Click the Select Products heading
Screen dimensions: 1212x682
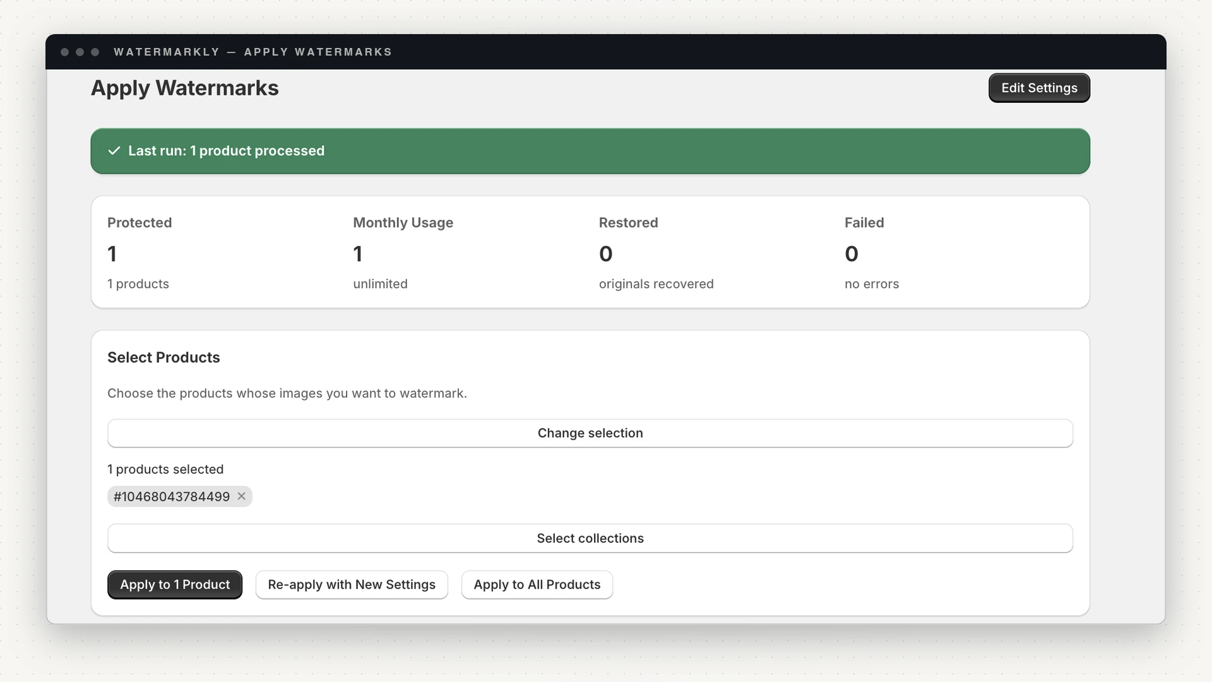[x=163, y=357]
